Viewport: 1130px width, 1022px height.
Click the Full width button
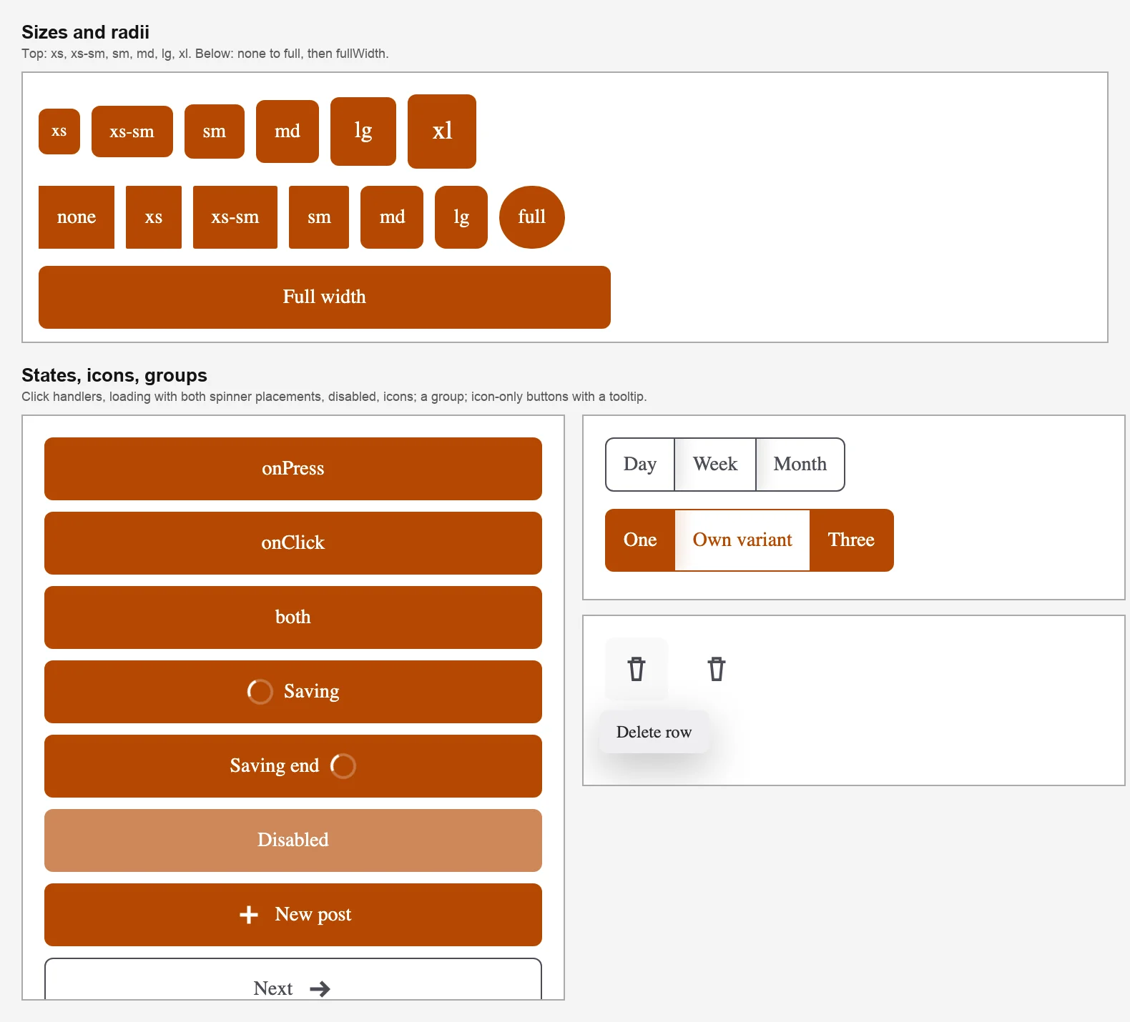click(325, 297)
